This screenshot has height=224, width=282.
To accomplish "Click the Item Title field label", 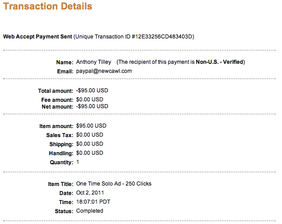I will 60,184.
